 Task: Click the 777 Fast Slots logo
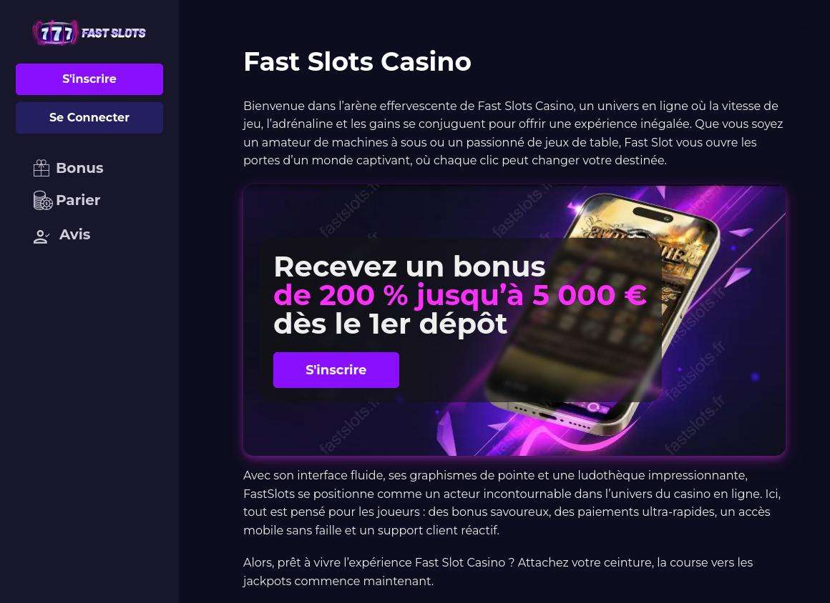tap(89, 32)
